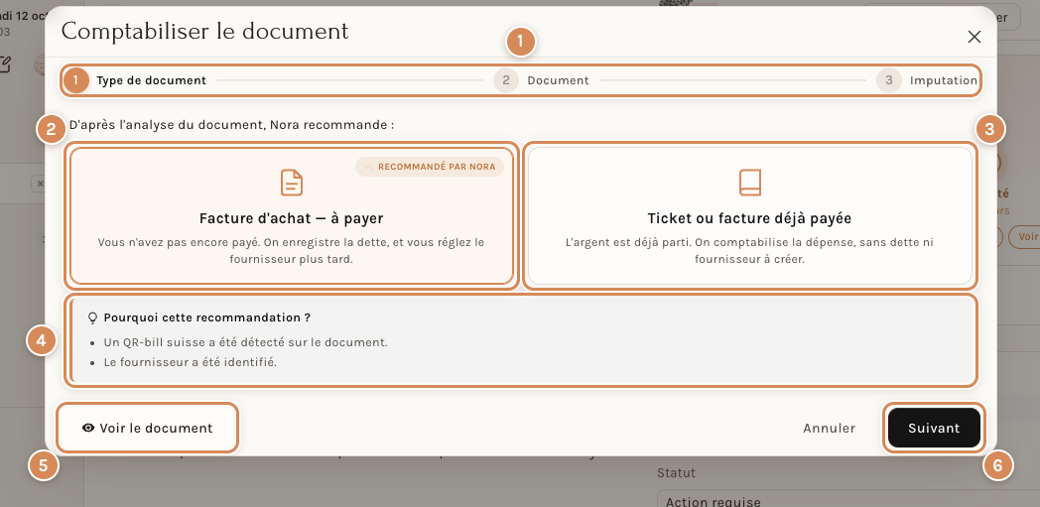Screen dimensions: 1040x507
Task: Click the edit pencil icon in background page
Action: [4, 64]
